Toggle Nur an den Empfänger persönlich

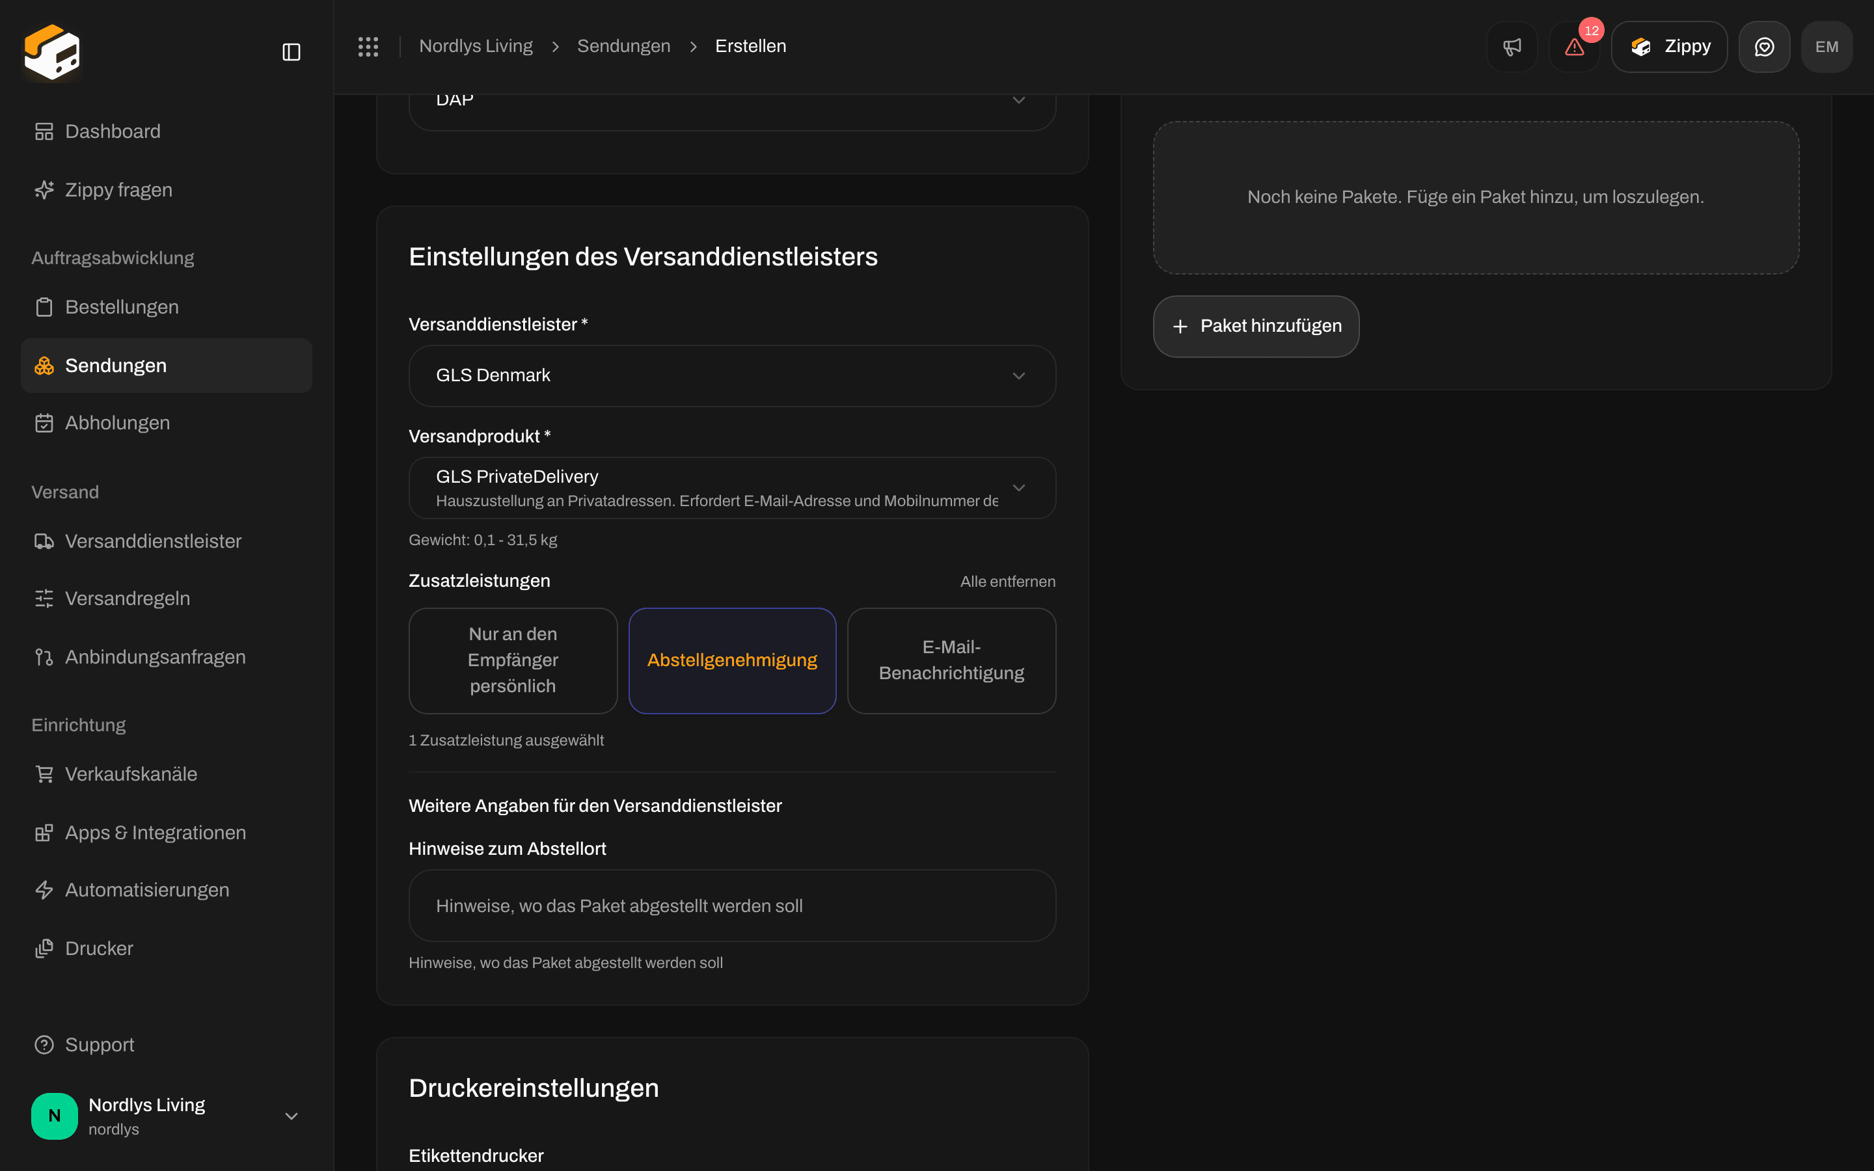point(513,660)
